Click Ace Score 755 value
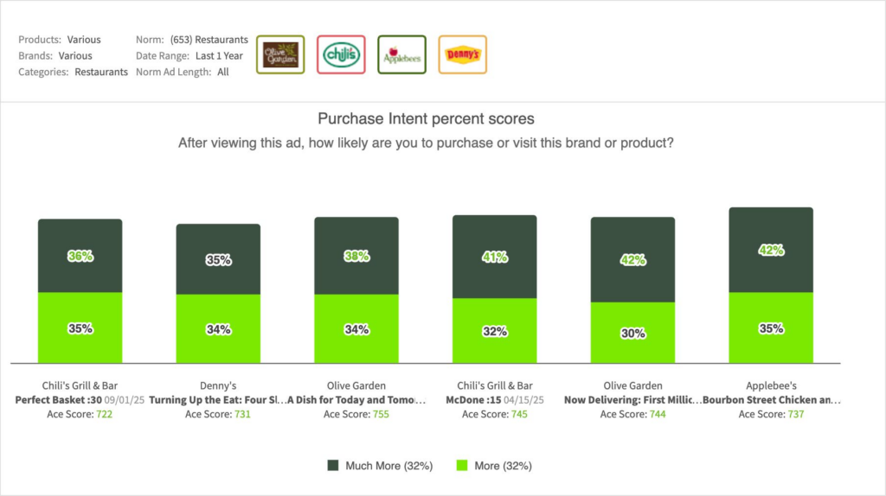 point(381,415)
